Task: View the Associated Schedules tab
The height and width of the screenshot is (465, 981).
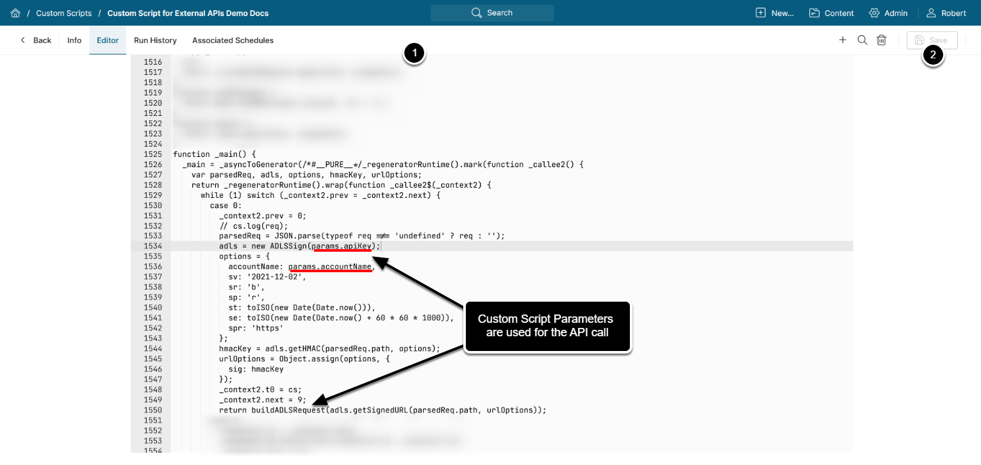Action: [233, 40]
